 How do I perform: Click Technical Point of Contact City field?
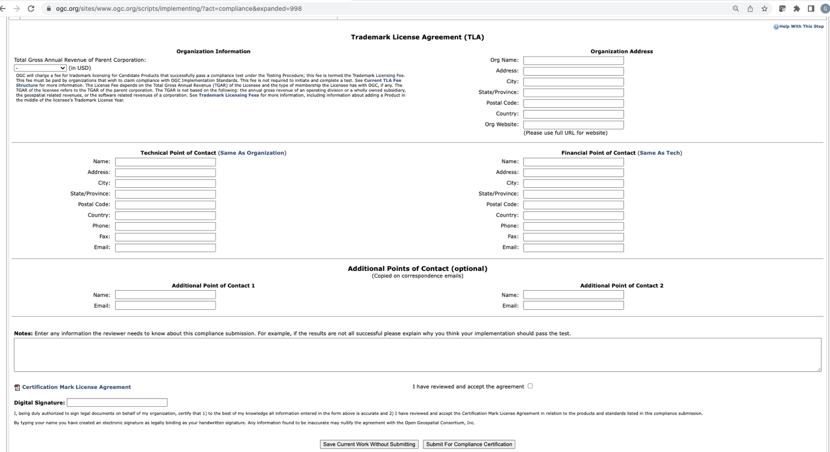pos(165,184)
